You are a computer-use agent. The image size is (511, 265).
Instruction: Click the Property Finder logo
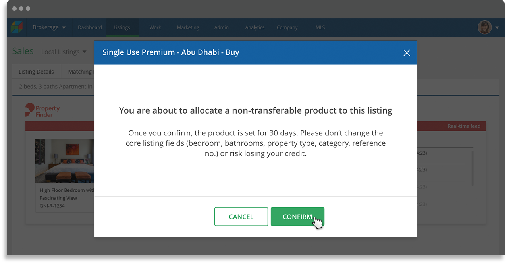coord(42,110)
